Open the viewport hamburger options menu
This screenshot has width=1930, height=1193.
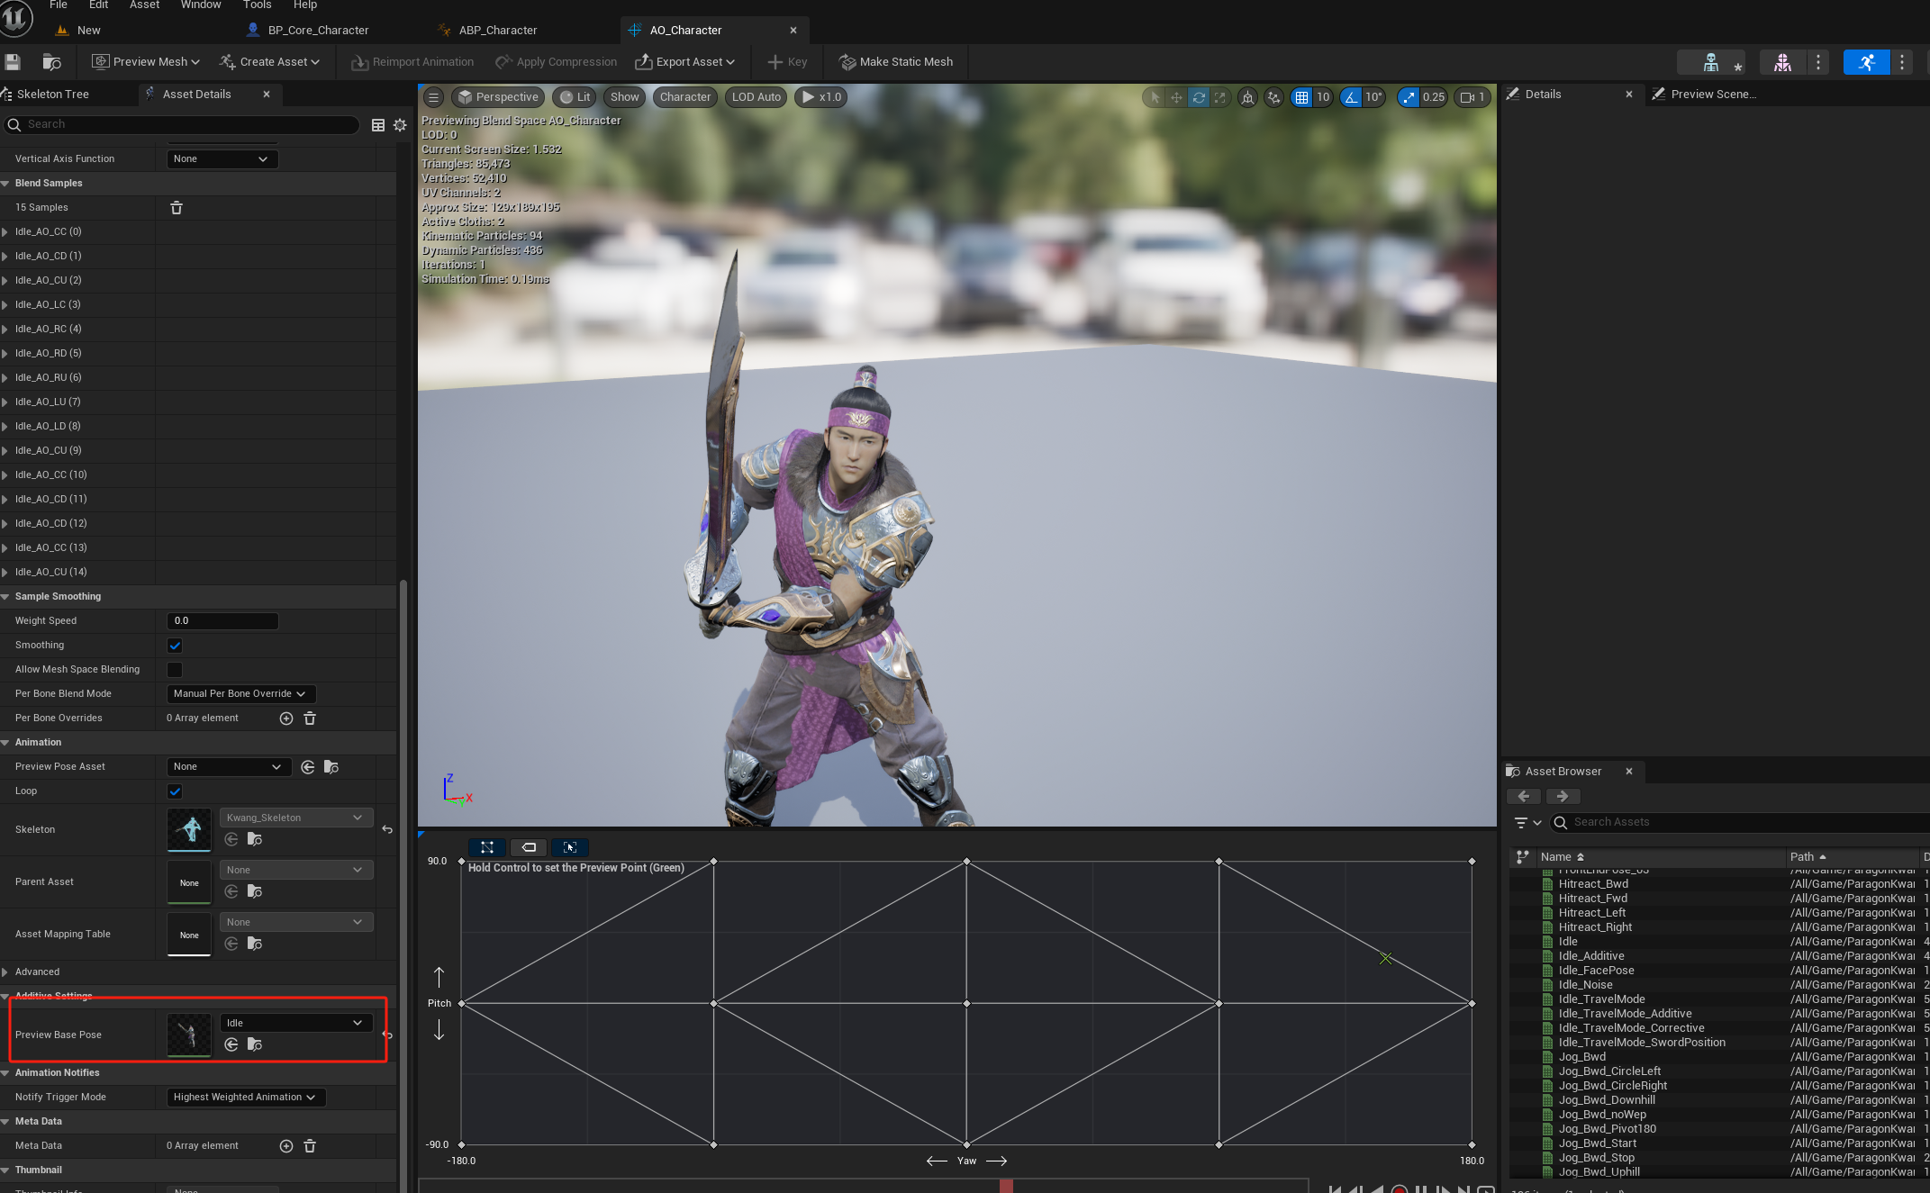point(433,97)
